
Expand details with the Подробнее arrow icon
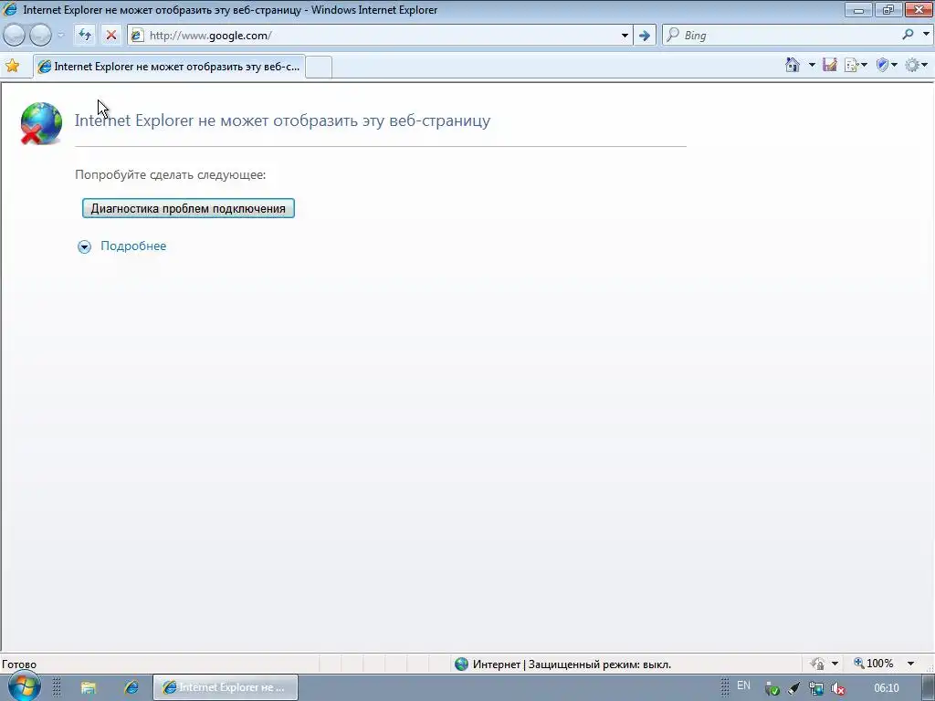tap(85, 246)
